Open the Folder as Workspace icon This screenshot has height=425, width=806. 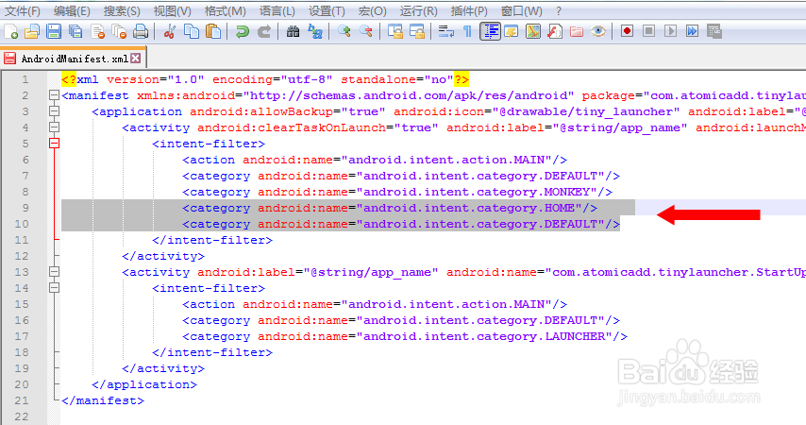[x=577, y=31]
